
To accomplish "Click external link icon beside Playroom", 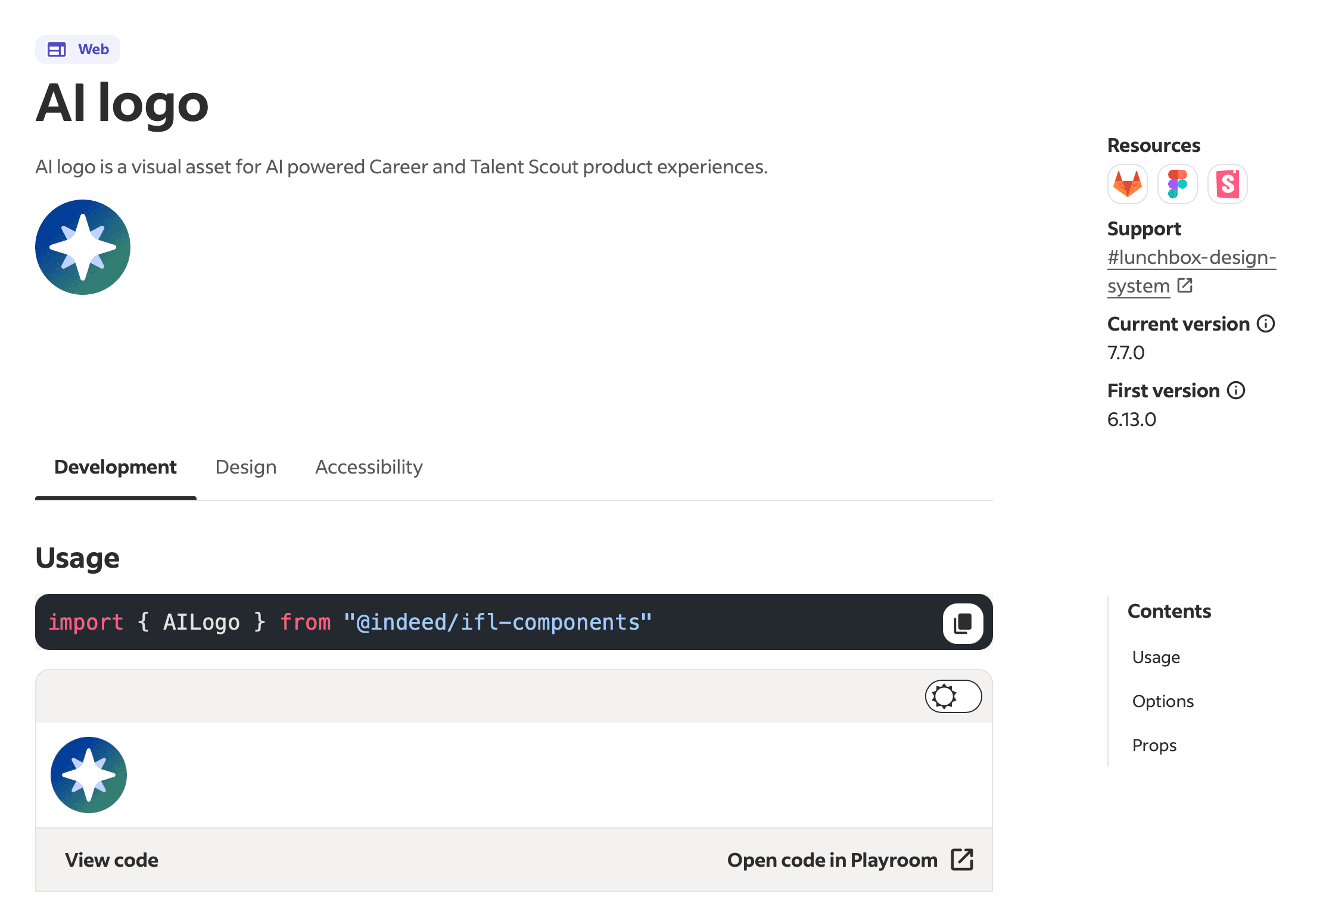I will pyautogui.click(x=962, y=860).
